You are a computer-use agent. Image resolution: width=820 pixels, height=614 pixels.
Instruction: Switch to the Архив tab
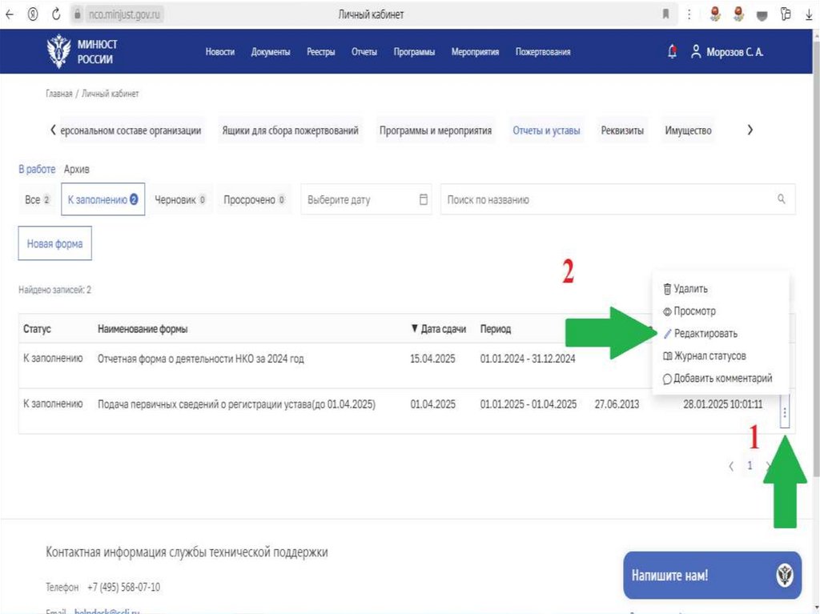click(77, 170)
